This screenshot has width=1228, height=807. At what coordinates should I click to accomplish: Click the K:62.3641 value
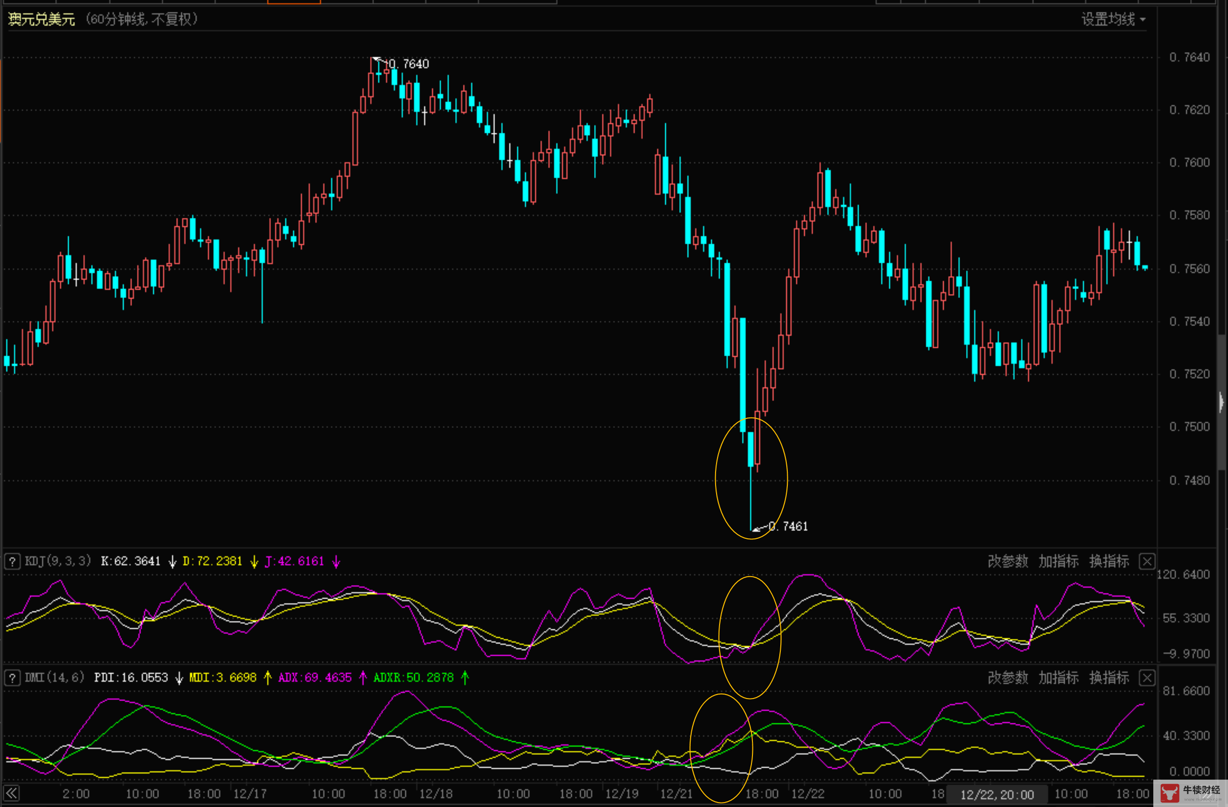click(130, 561)
